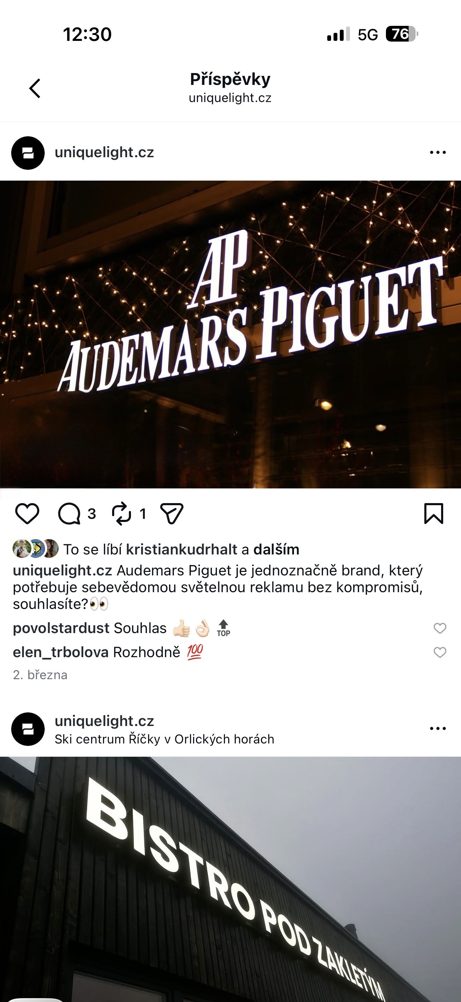
Task: Open comments via speech bubble icon
Action: pos(69,514)
